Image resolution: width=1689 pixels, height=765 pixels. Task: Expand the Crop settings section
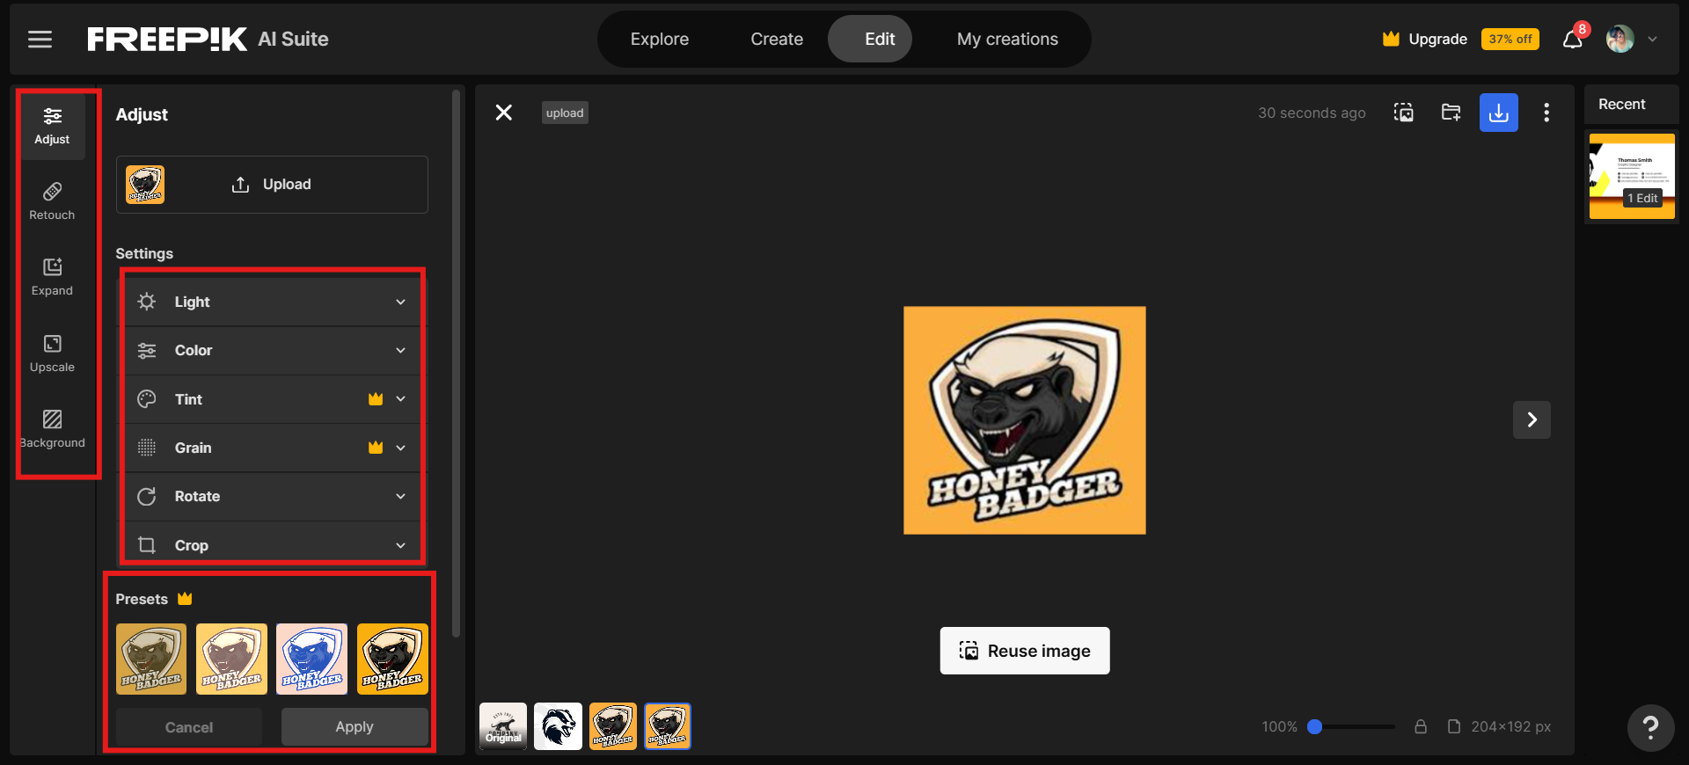(273, 545)
